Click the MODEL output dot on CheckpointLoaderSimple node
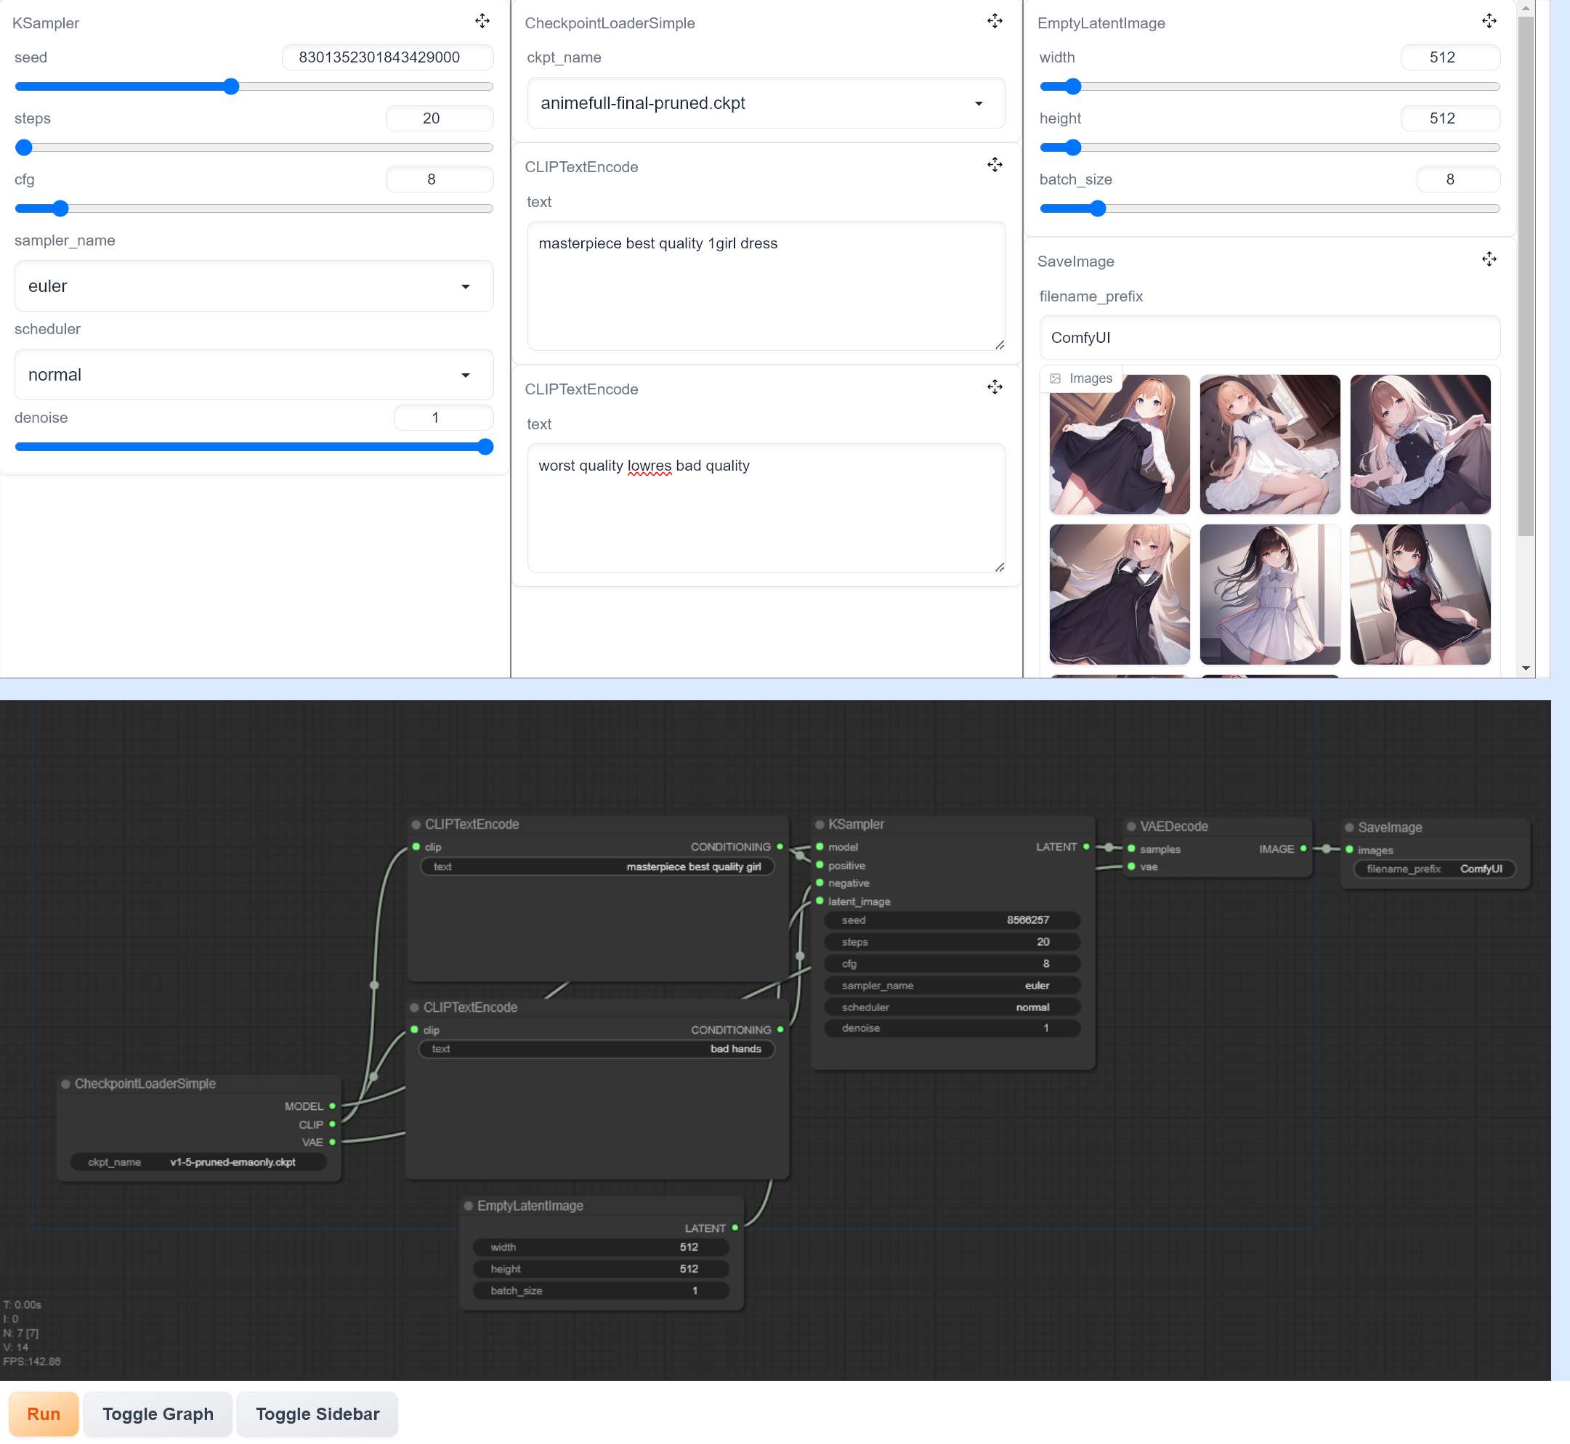This screenshot has width=1570, height=1444. pos(332,1106)
